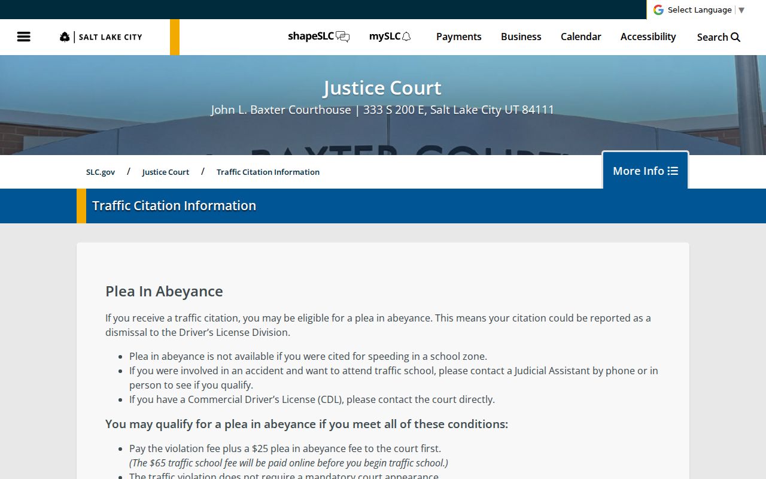Click the Justice Court banner title

(382, 88)
